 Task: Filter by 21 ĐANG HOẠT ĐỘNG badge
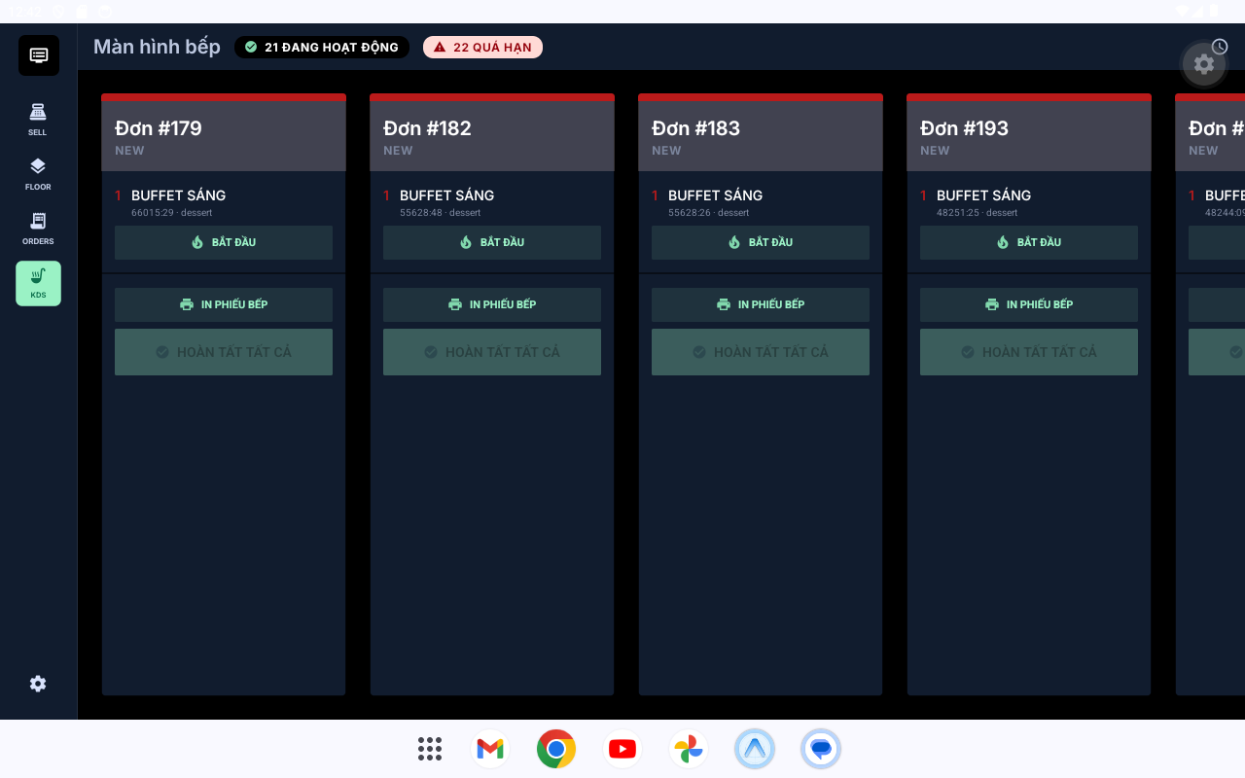[x=322, y=47]
